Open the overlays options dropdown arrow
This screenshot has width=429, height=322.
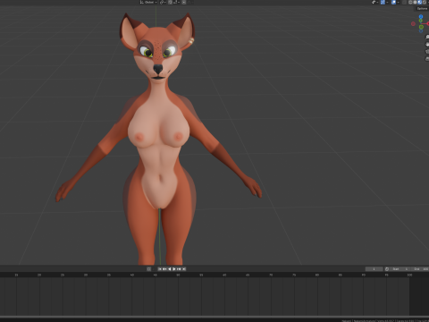tap(399, 2)
